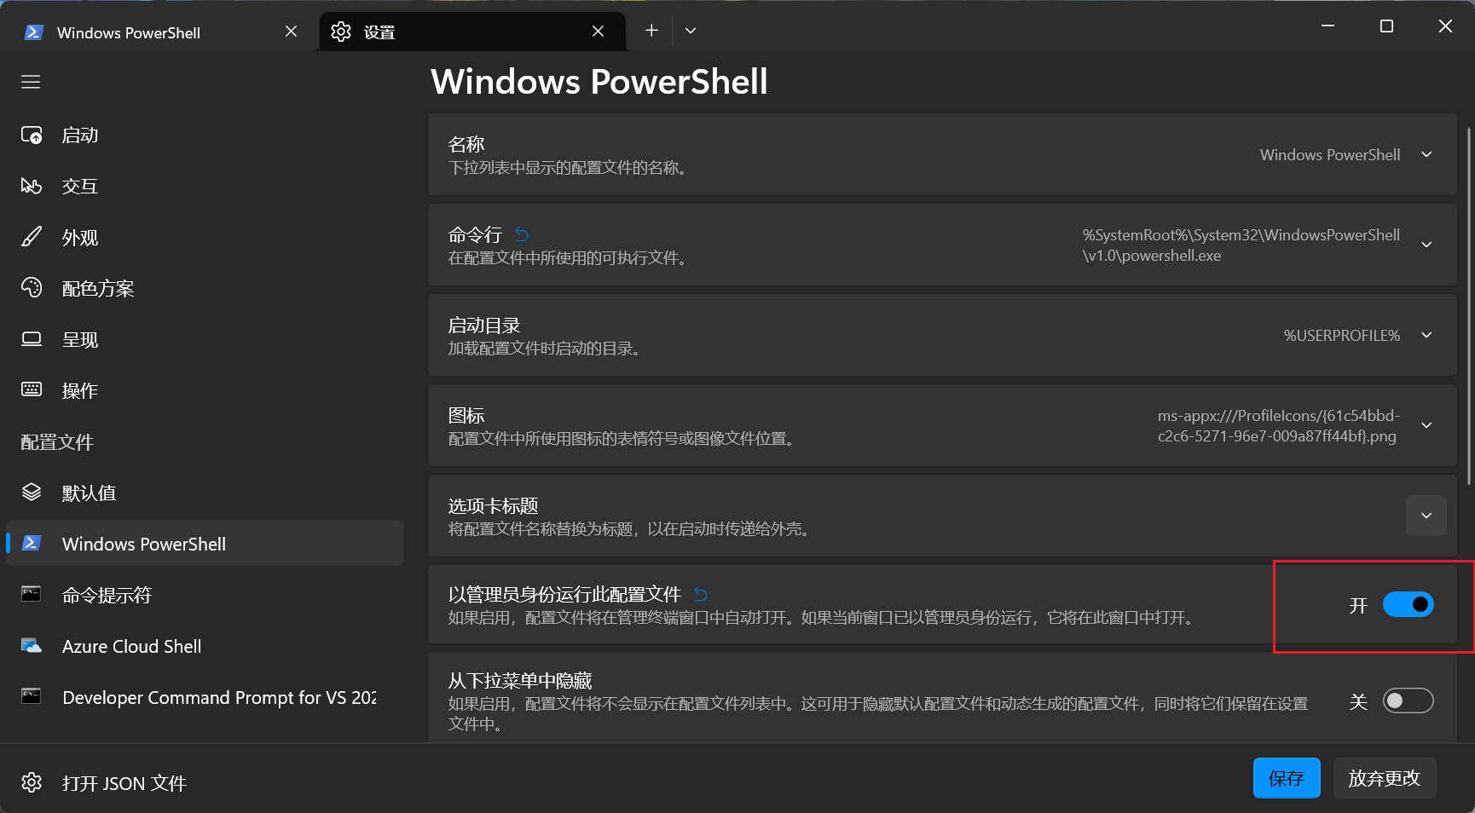Click the 保存 save button
This screenshot has width=1475, height=813.
pyautogui.click(x=1287, y=778)
